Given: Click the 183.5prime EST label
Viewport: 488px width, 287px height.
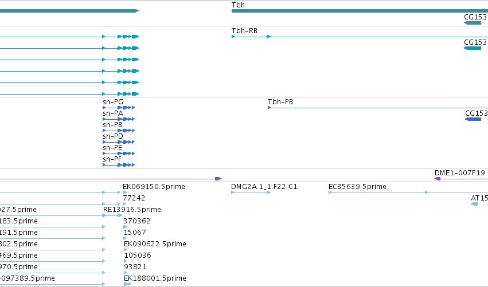Looking at the screenshot, I should coord(19,221).
